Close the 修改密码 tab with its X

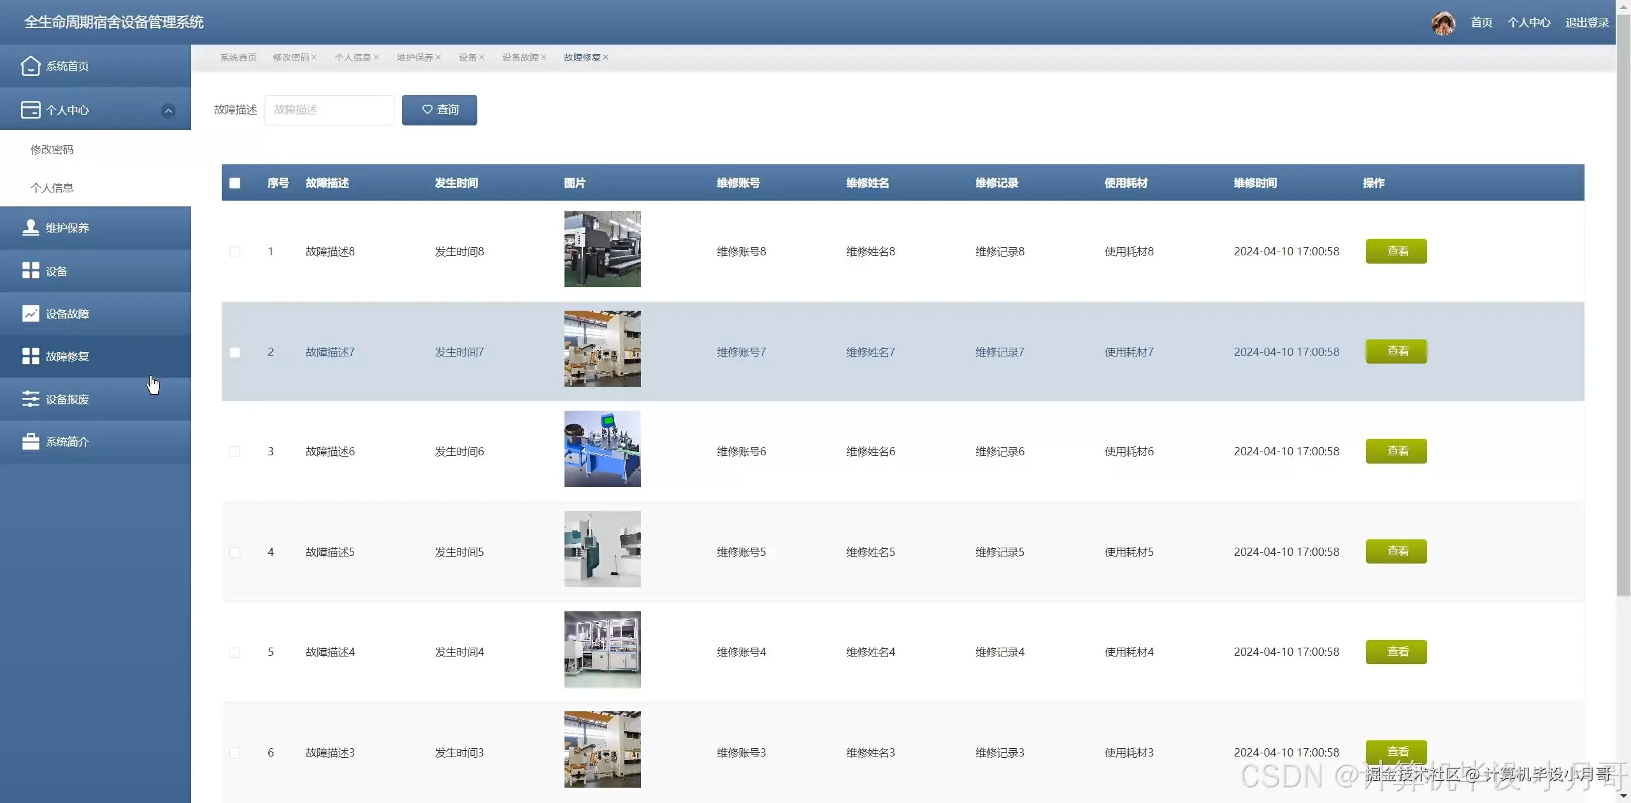click(x=314, y=57)
